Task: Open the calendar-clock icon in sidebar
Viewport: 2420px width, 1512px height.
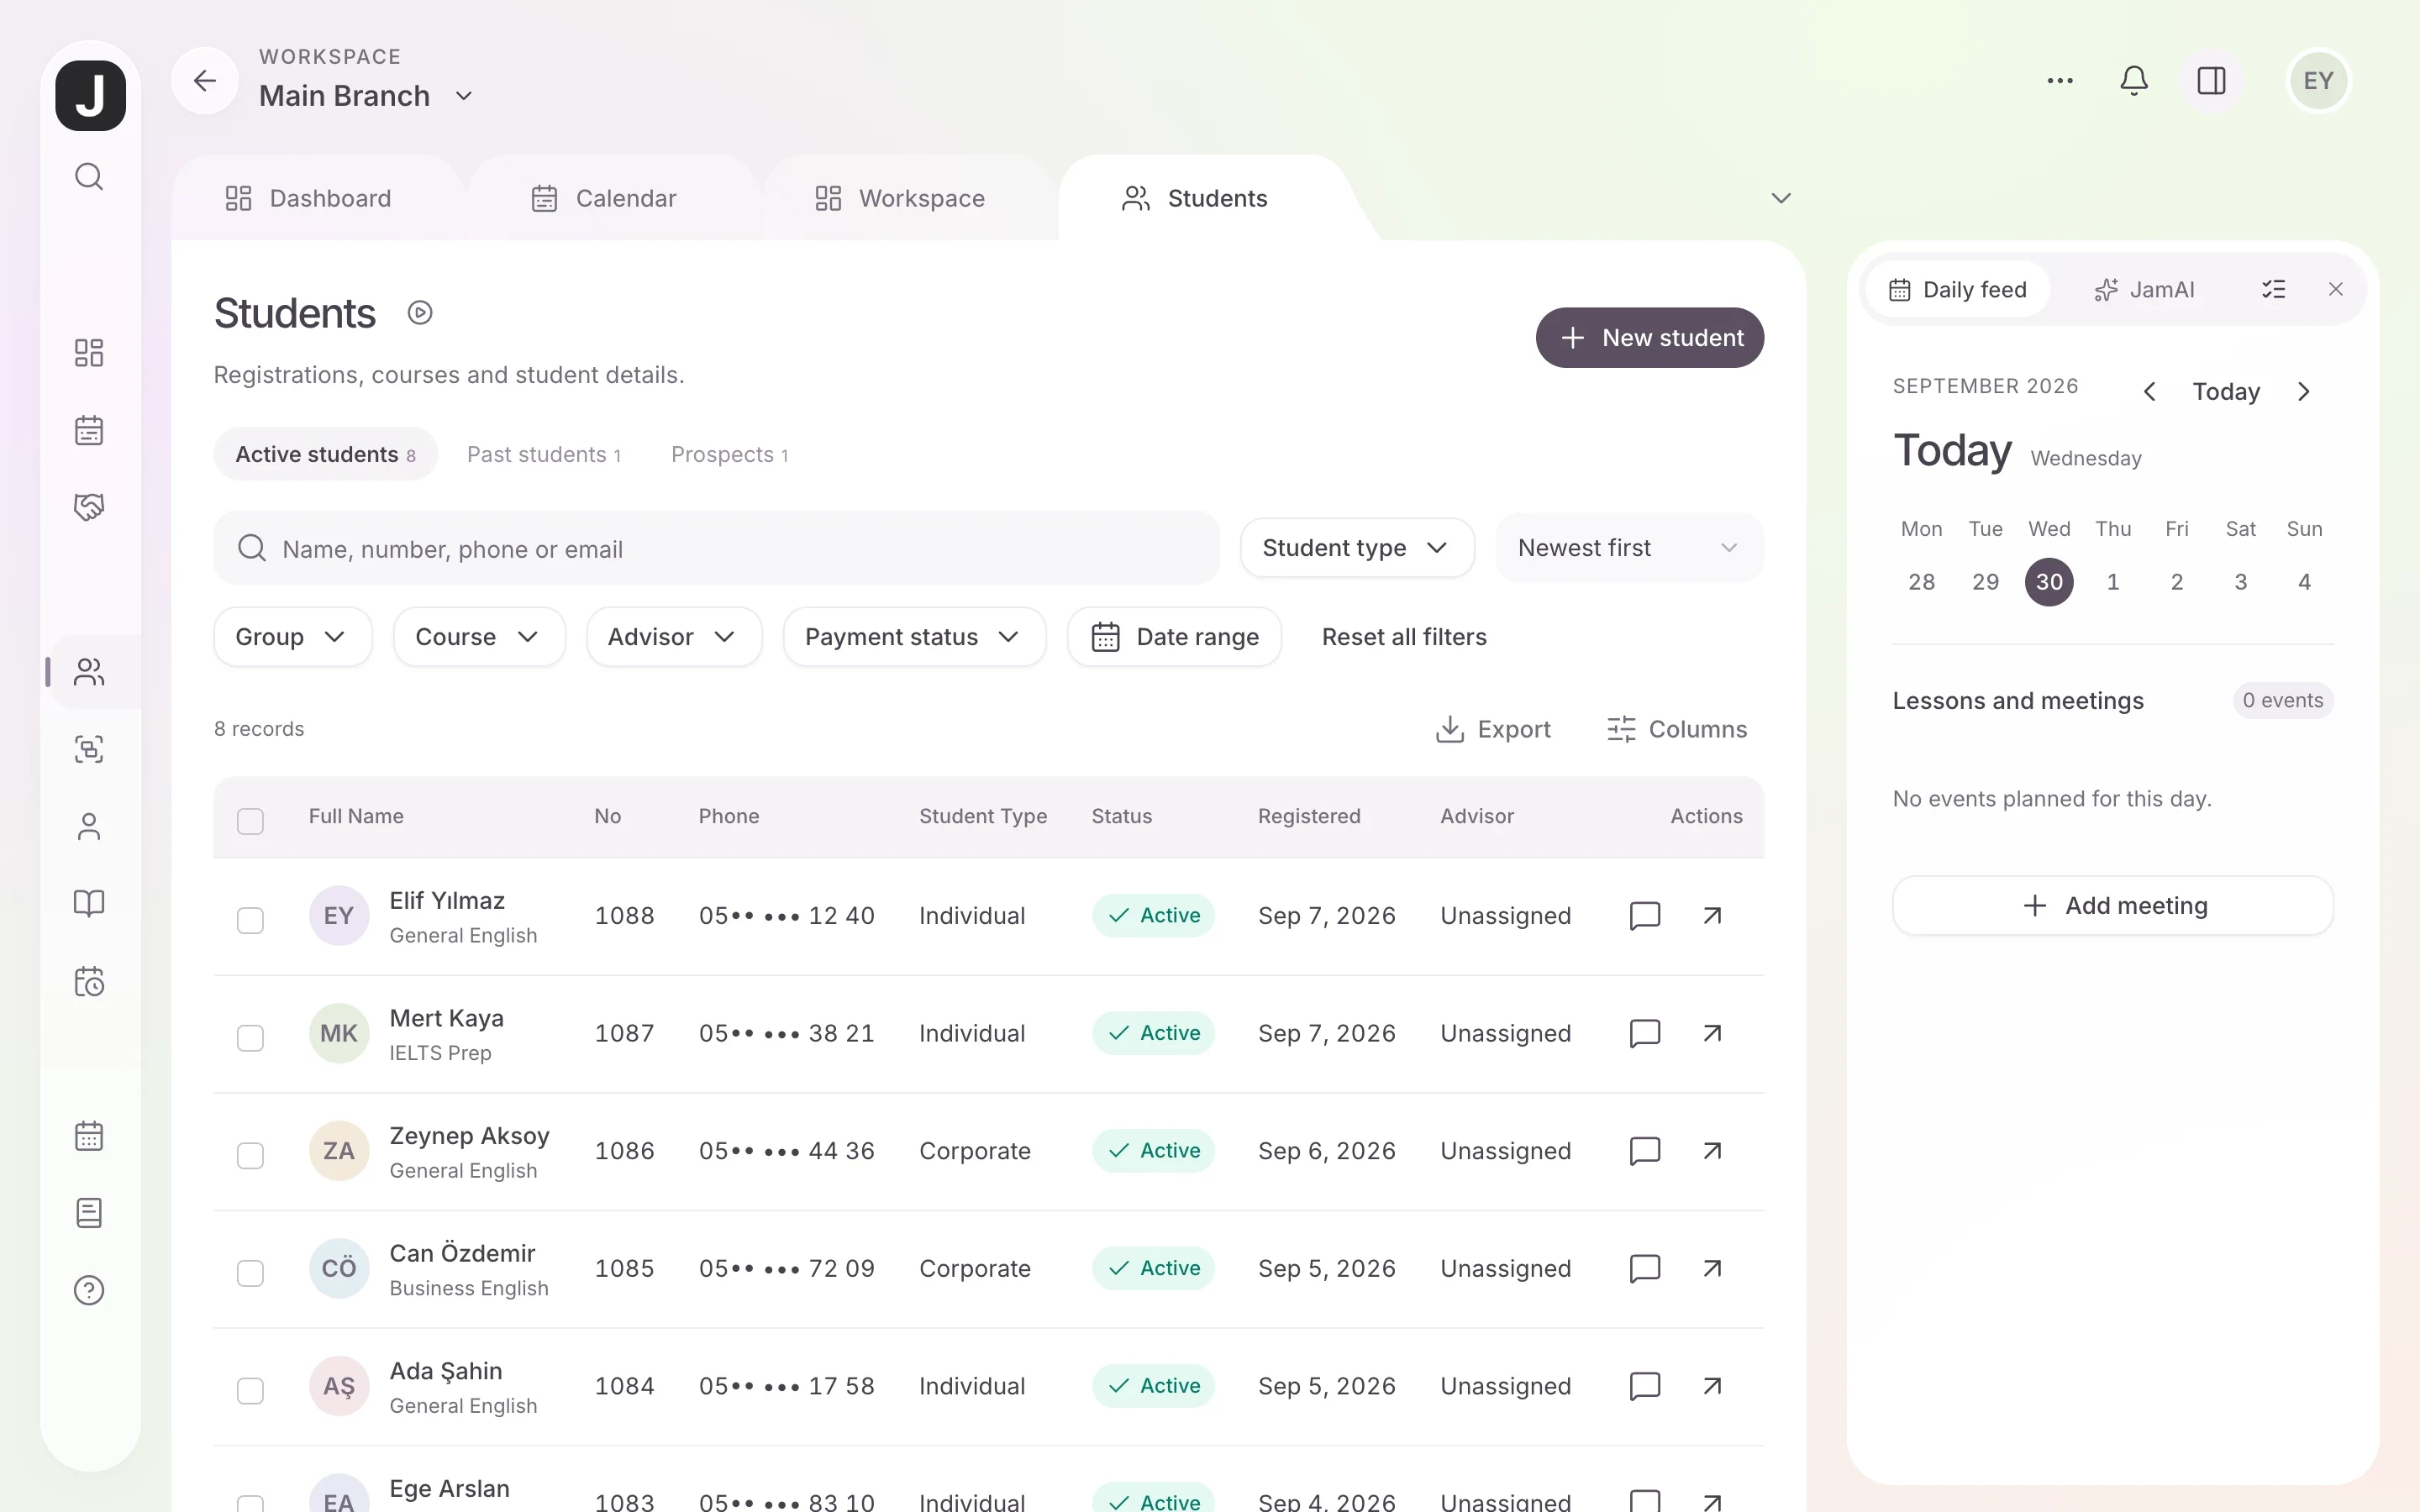Action: 89,981
